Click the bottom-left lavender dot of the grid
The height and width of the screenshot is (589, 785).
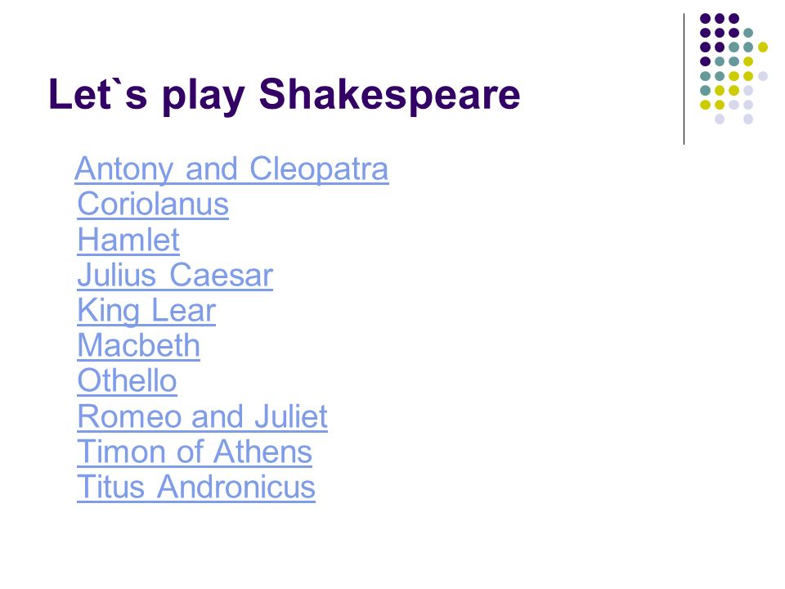[720, 119]
